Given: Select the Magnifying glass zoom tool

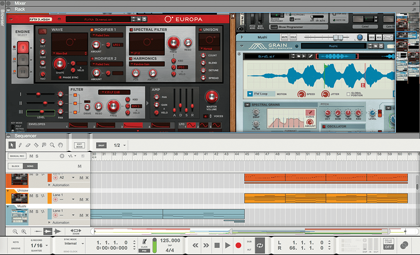Looking at the screenshot, I should pos(52,145).
